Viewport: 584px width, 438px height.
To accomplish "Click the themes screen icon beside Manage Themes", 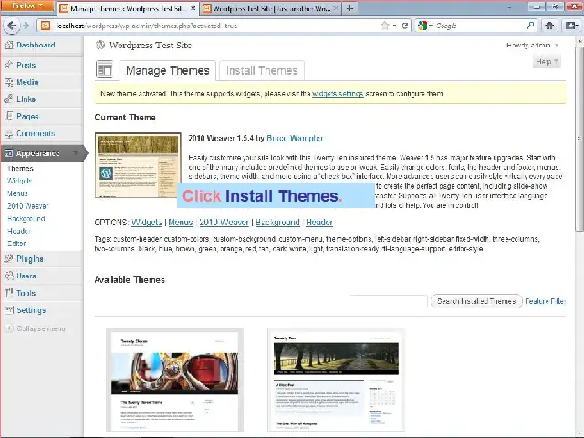I will [x=104, y=69].
